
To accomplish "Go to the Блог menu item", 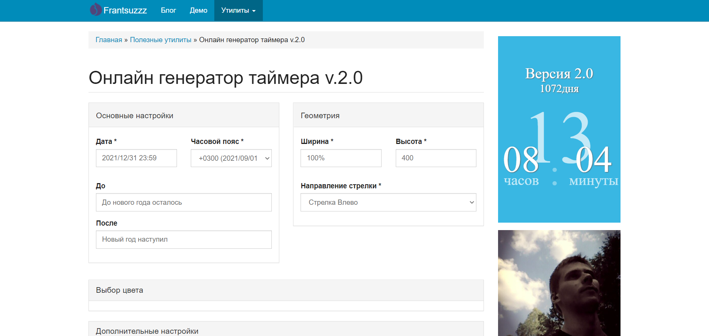I will [x=168, y=10].
